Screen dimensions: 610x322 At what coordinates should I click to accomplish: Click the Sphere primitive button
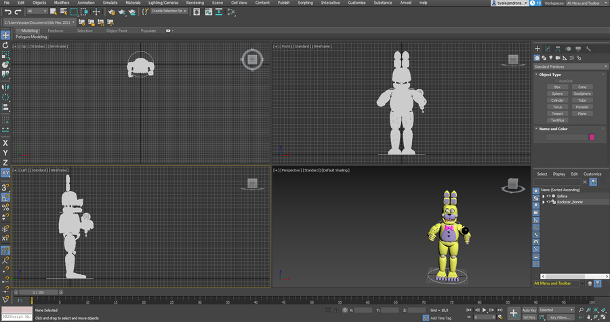[558, 94]
